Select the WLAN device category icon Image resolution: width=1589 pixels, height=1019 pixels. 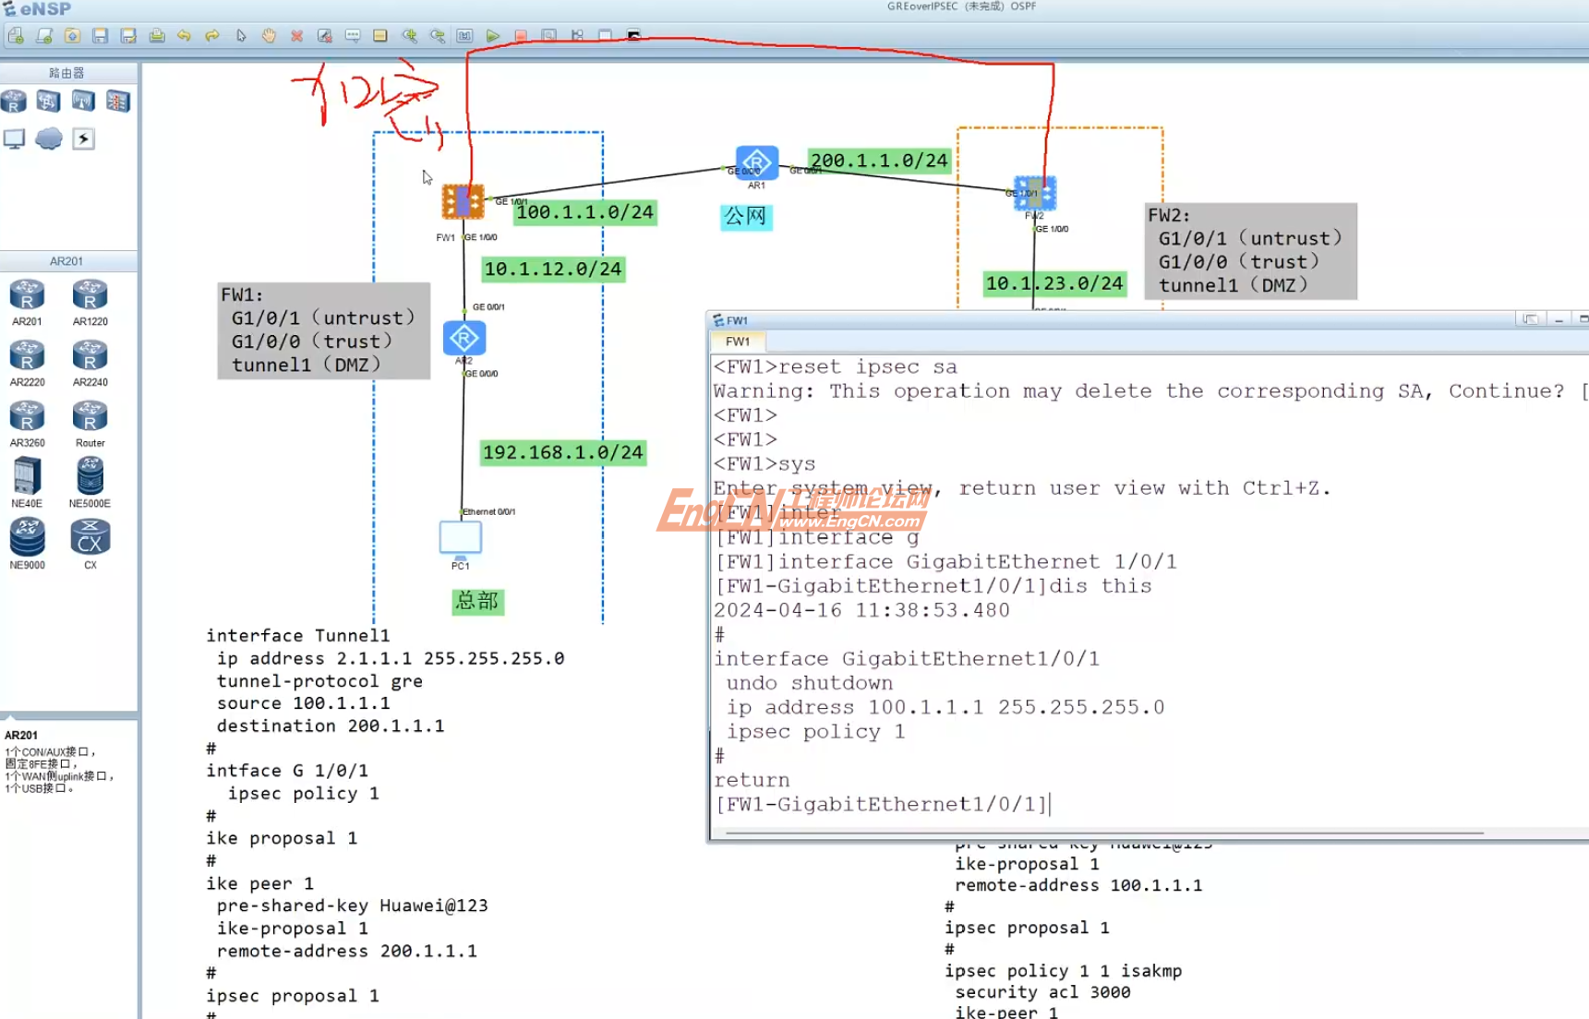click(x=83, y=102)
